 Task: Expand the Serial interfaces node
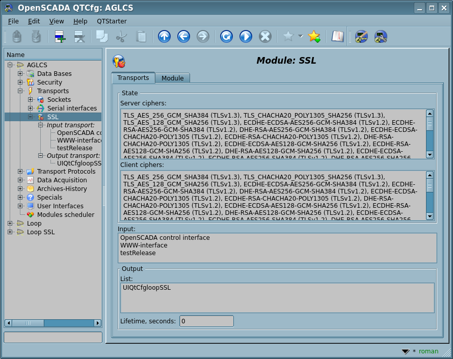point(31,108)
